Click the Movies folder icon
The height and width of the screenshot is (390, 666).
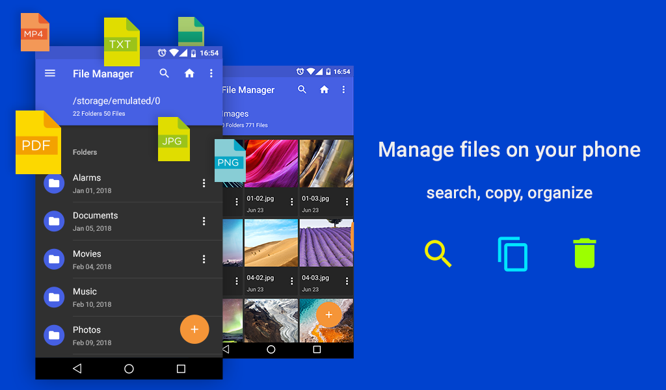(54, 259)
